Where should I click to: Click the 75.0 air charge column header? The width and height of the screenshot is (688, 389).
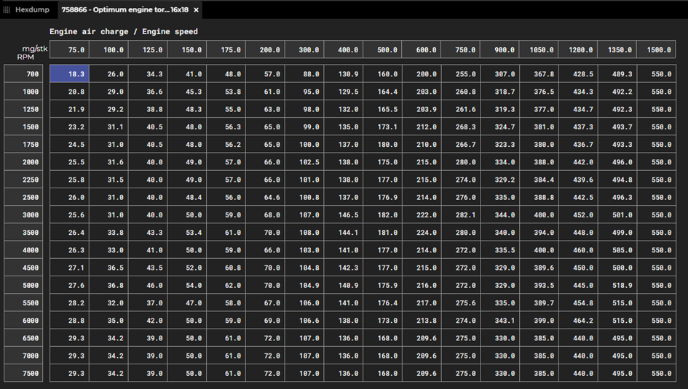[x=69, y=50]
